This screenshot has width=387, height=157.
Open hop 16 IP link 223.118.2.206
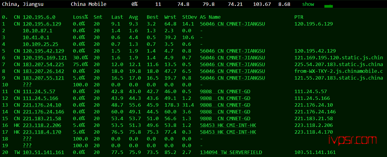[42, 125]
